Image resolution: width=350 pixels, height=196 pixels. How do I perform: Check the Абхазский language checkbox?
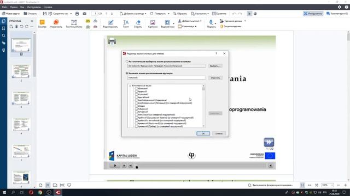tap(136, 88)
